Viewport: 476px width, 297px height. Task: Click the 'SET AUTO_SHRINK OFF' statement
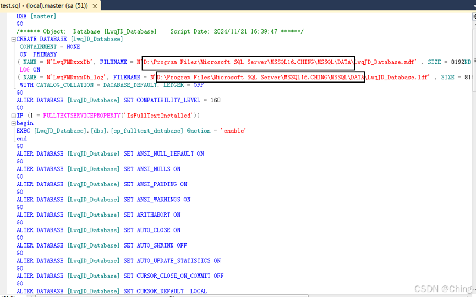[x=155, y=245]
